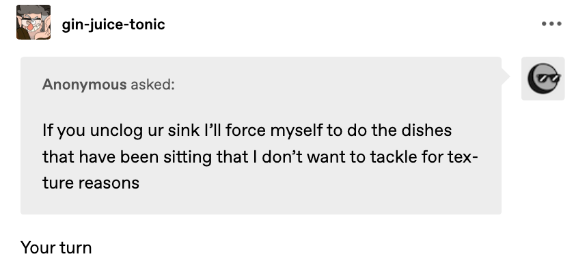Click the line "that have been sitting"
The height and width of the screenshot is (276, 574).
(x=260, y=156)
